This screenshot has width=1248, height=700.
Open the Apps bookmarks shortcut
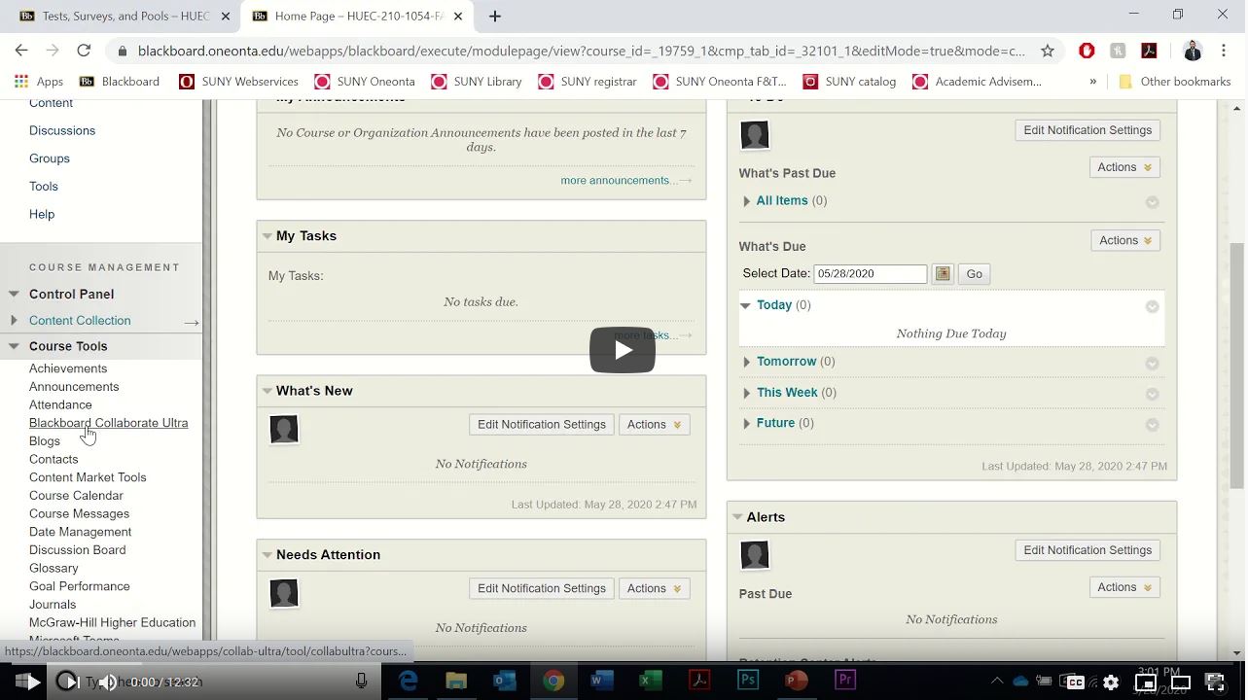(39, 82)
